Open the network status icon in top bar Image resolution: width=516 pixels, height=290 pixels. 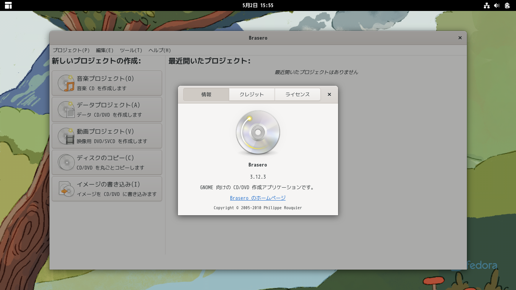click(487, 5)
